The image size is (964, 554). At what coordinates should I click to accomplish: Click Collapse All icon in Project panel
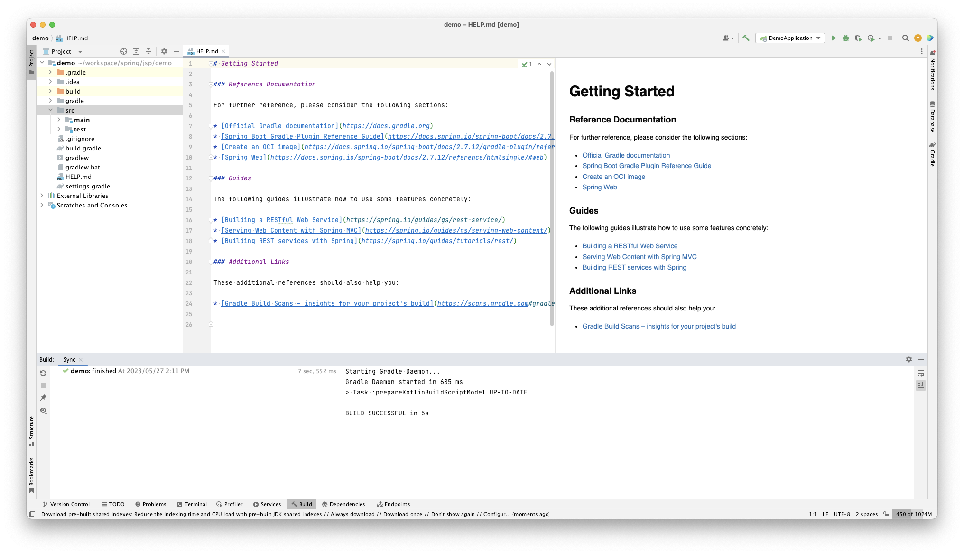coord(148,51)
